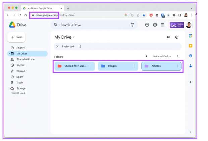Expand the My Drive title dropdown
The height and width of the screenshot is (141, 208).
(74, 37)
